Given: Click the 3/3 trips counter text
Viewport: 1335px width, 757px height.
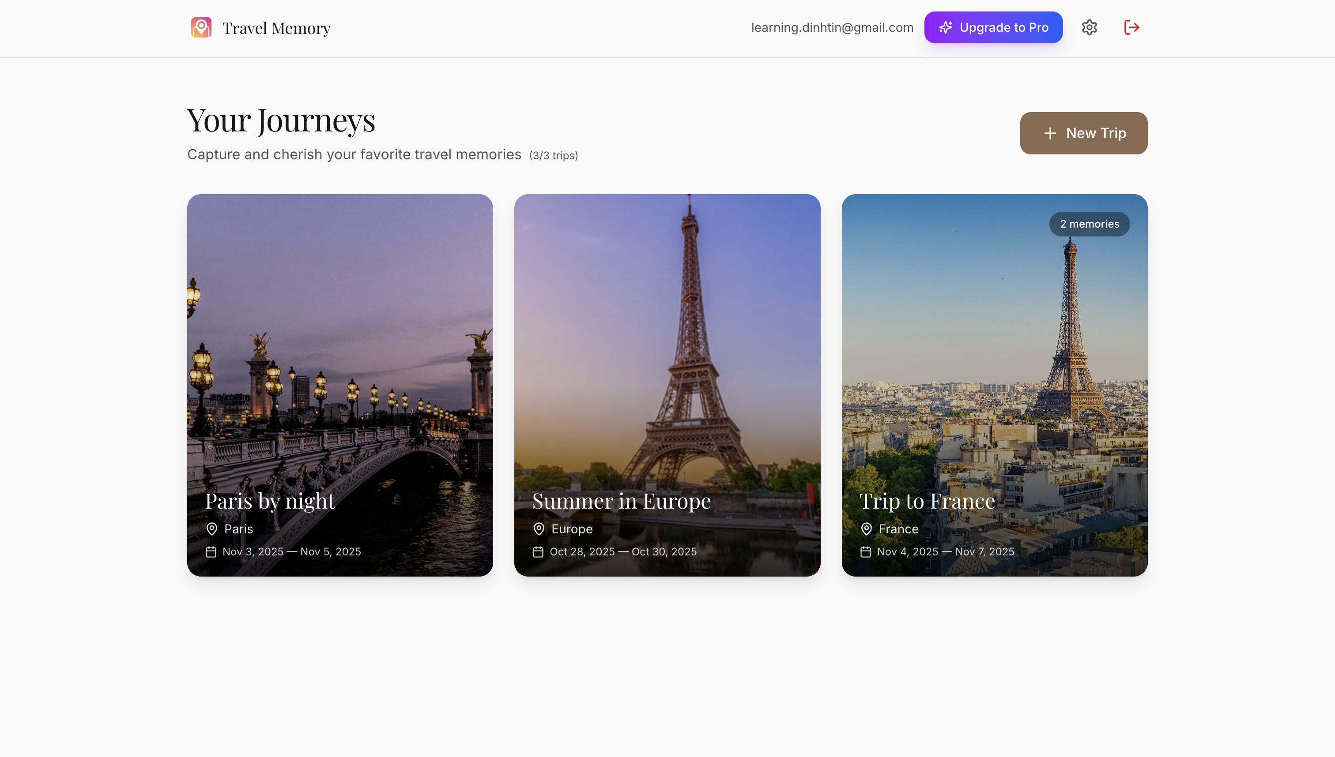Looking at the screenshot, I should (553, 155).
